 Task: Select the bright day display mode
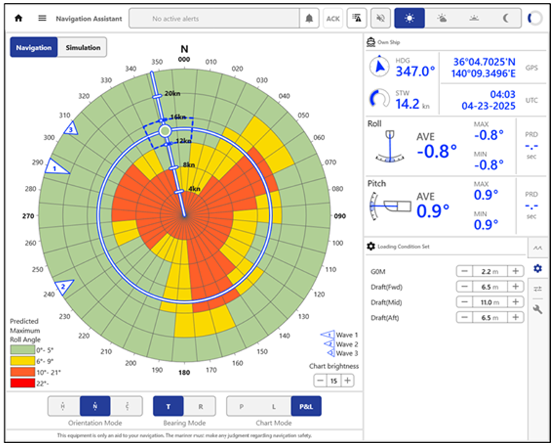tap(409, 18)
